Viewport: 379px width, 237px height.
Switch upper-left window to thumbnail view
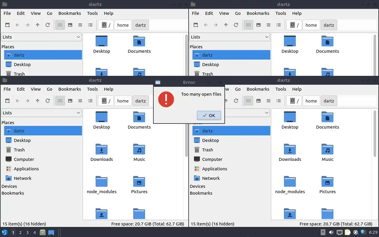pos(70,25)
